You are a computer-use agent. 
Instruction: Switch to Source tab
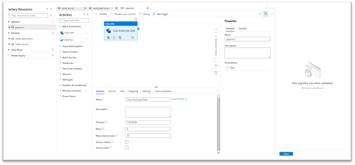(112, 91)
